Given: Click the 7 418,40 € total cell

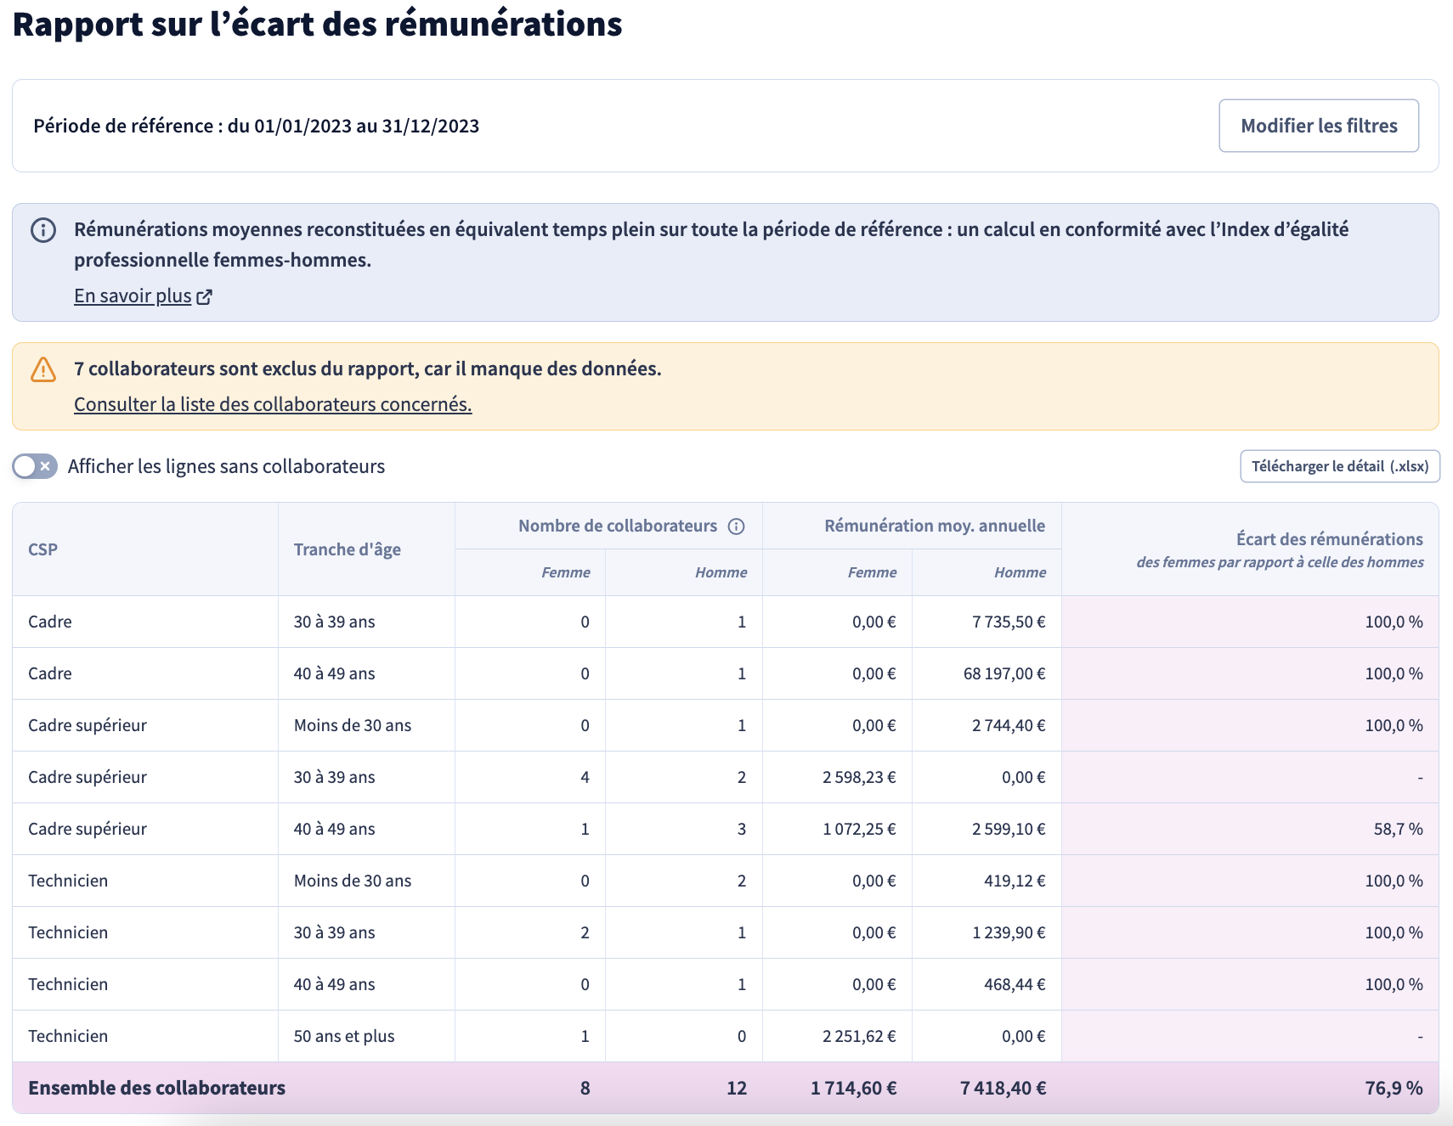Looking at the screenshot, I should 1003,1088.
